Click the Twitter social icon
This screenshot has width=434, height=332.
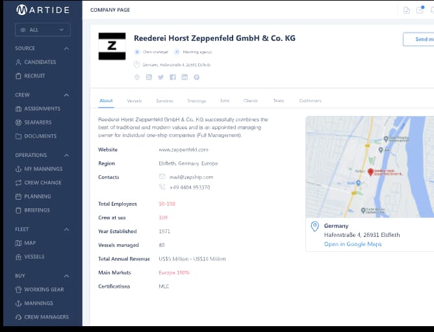coord(161,77)
